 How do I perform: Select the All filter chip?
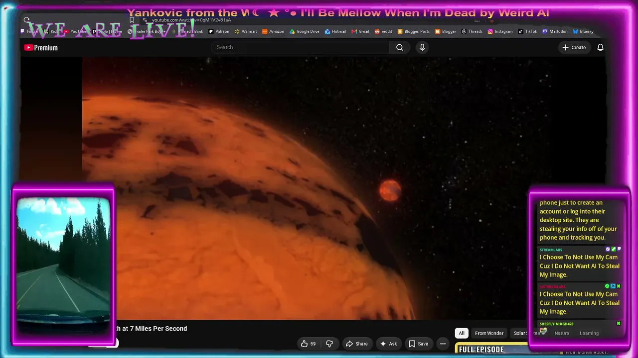click(462, 333)
